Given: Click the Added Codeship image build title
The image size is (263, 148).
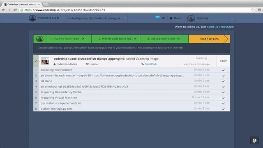Looking at the screenshot, I should point(142,59).
